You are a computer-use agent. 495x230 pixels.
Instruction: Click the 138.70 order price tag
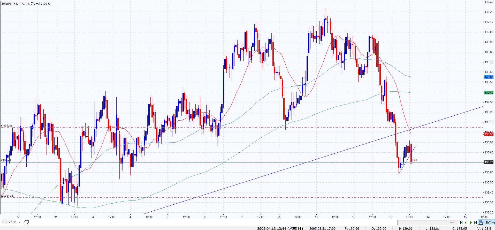click(489, 162)
